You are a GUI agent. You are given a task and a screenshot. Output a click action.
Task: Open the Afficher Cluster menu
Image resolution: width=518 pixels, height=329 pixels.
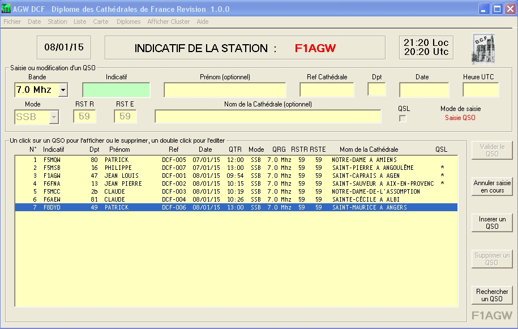click(169, 22)
